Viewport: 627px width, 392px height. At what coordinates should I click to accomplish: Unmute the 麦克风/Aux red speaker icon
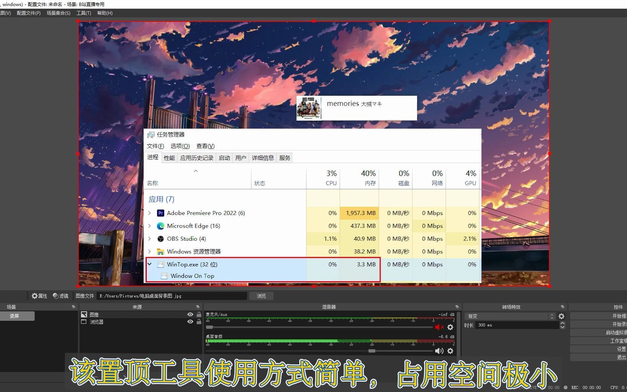coord(439,327)
